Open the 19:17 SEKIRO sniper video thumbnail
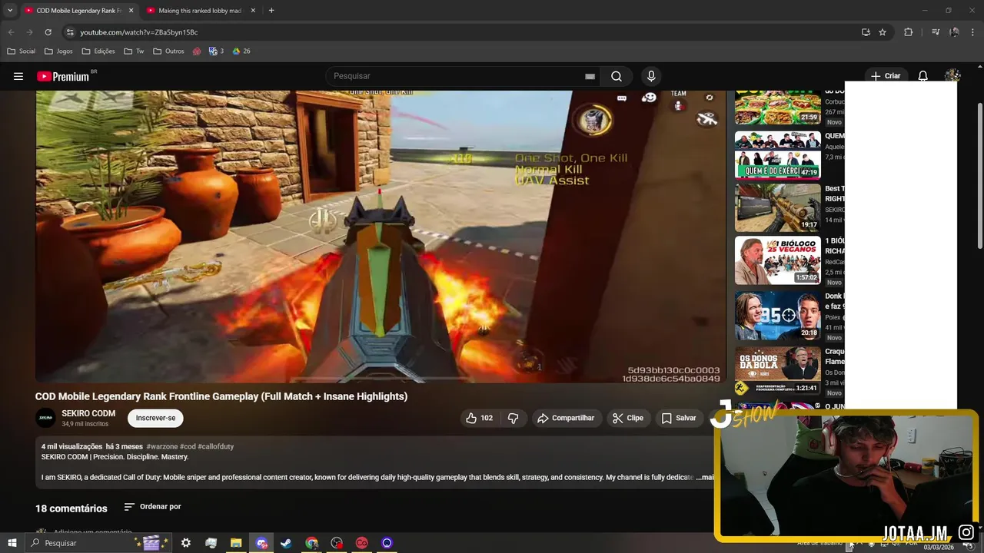Viewport: 984px width, 553px height. click(777, 207)
